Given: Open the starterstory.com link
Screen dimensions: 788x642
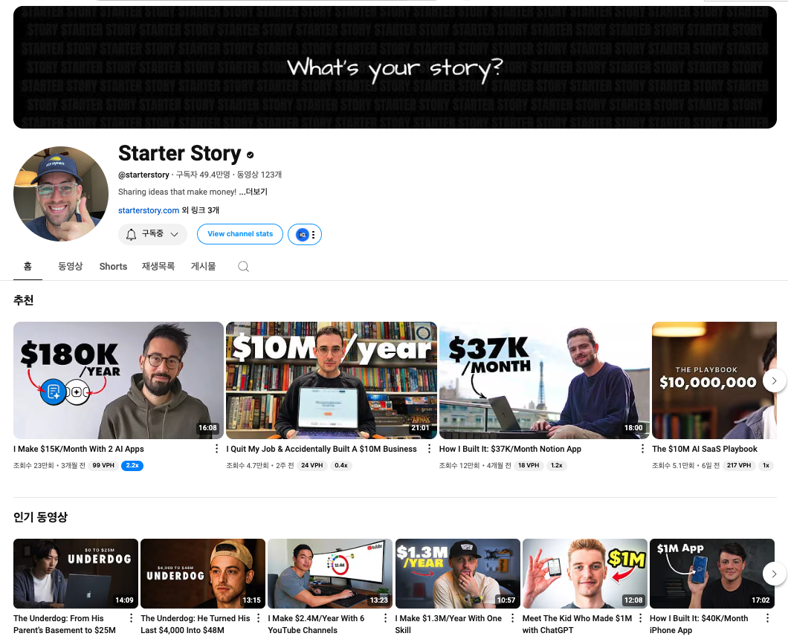Looking at the screenshot, I should 149,210.
